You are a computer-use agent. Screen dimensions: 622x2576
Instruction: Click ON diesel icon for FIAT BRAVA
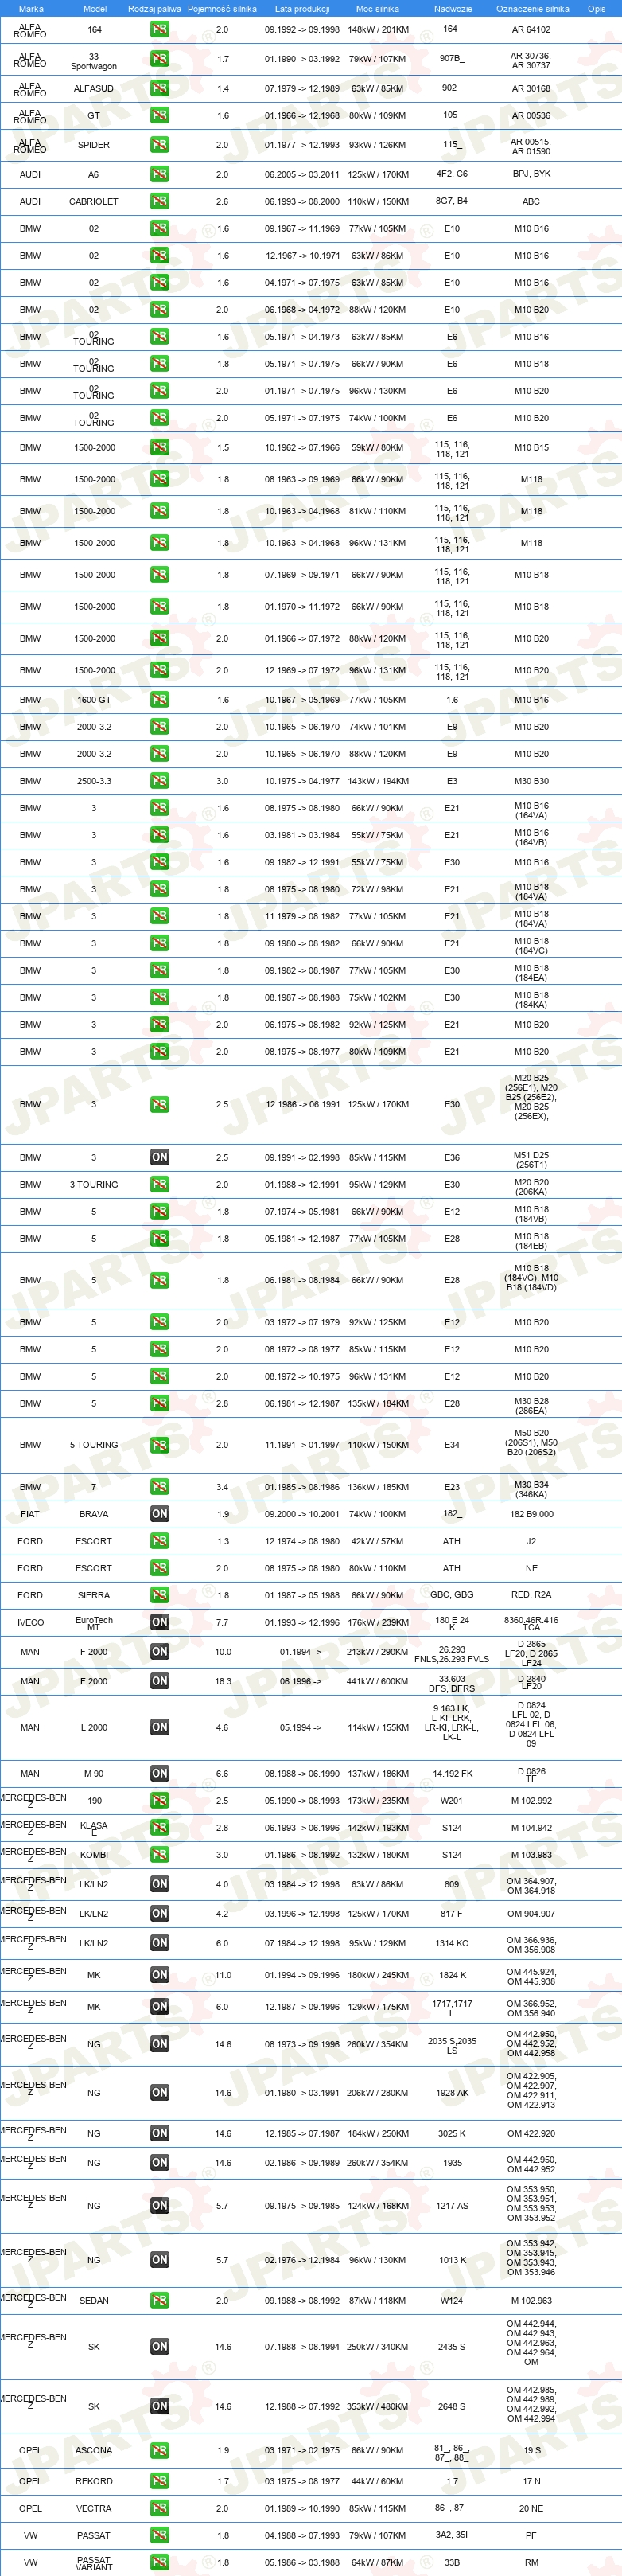point(159,1514)
